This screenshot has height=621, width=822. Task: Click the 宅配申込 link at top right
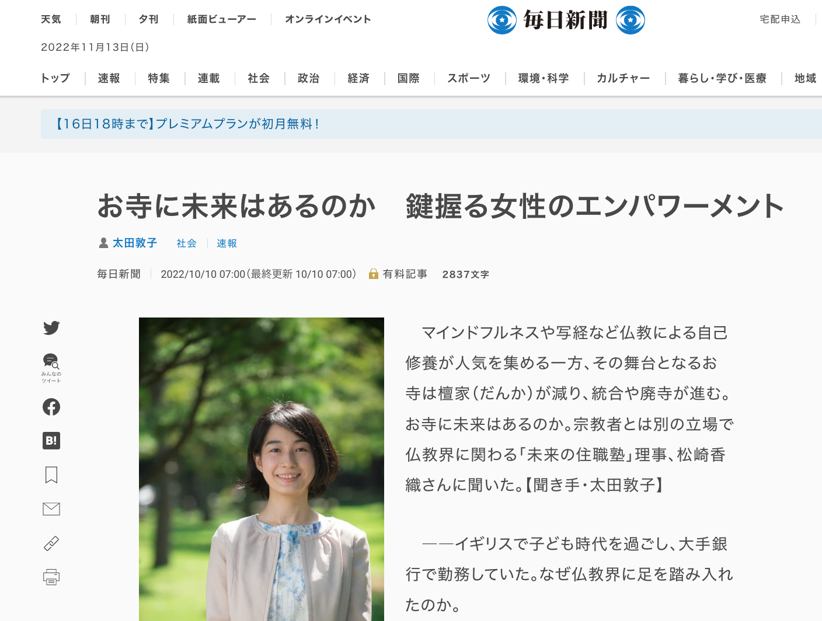click(x=780, y=19)
